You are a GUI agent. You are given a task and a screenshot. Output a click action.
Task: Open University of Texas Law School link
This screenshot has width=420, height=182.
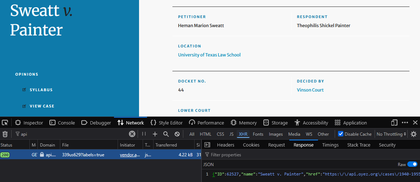(209, 55)
